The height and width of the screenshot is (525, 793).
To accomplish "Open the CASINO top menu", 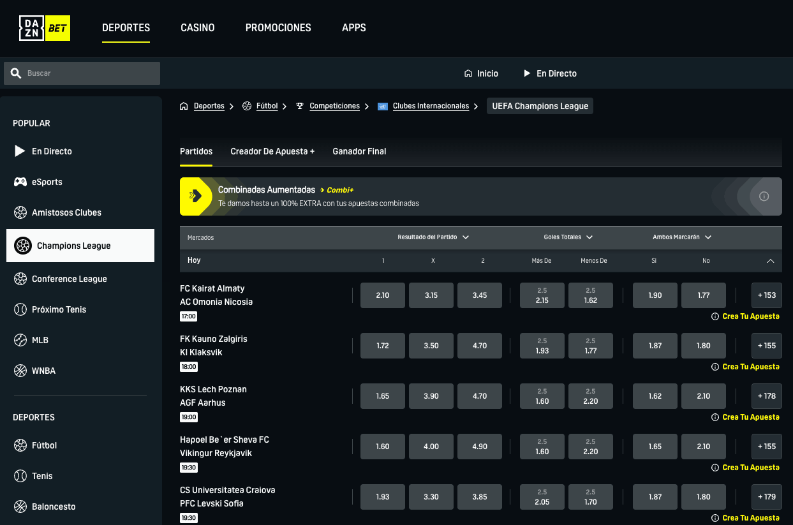I will point(198,28).
